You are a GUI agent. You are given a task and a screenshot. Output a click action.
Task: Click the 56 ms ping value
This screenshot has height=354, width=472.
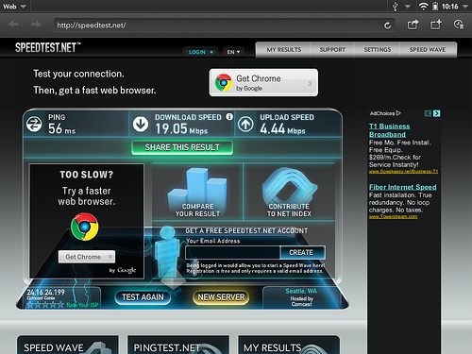pyautogui.click(x=61, y=128)
